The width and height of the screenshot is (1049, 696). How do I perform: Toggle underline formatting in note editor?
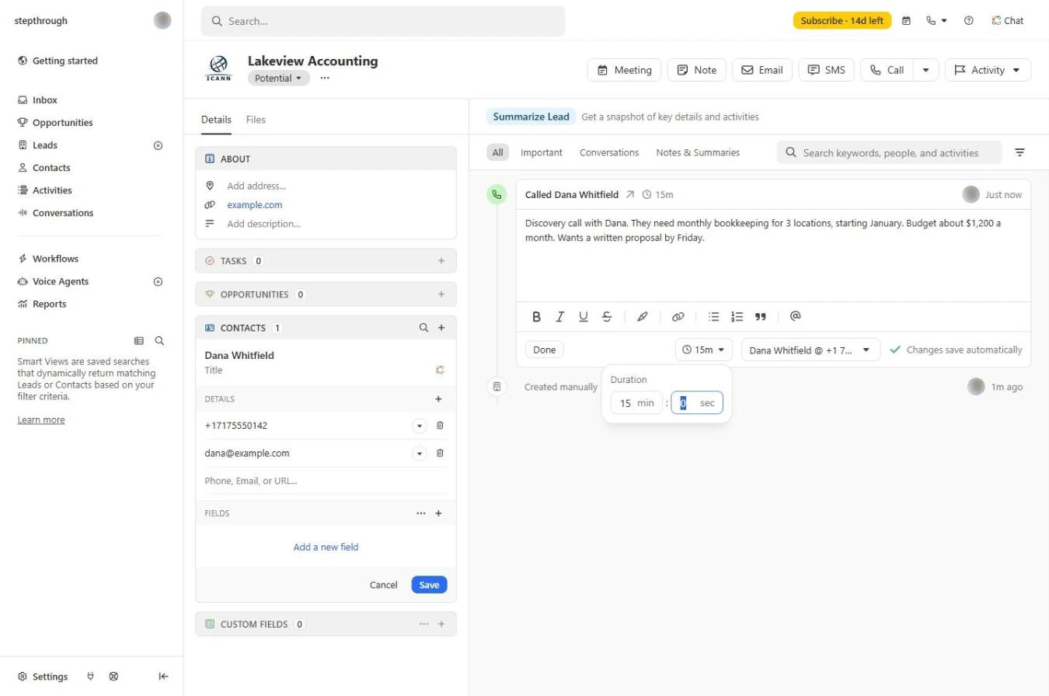point(584,317)
